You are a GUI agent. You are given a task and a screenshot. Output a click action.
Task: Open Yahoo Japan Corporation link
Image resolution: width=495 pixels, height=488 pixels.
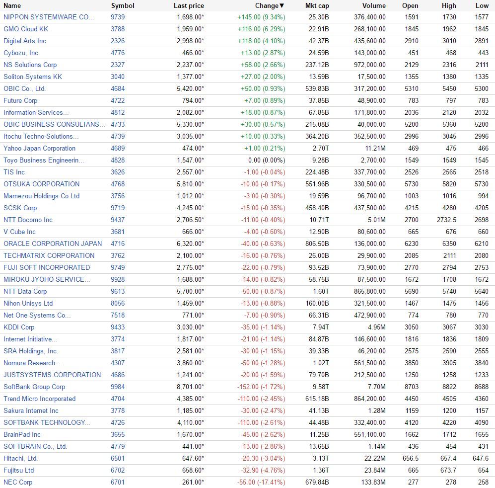(x=39, y=148)
